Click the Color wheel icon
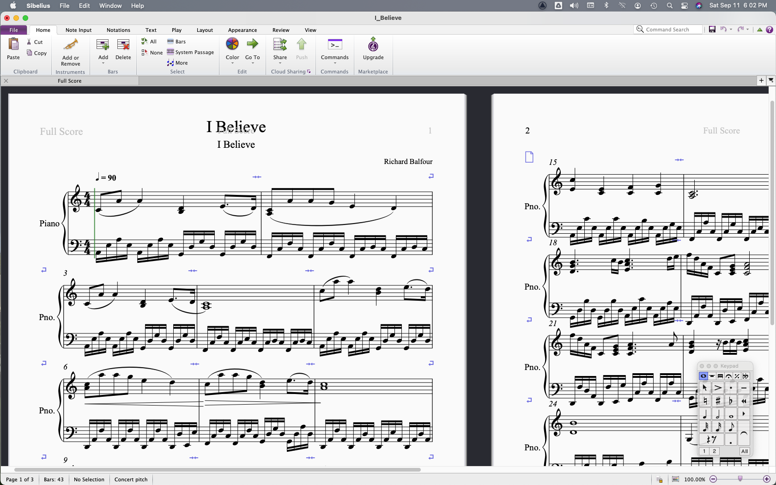 [x=232, y=44]
